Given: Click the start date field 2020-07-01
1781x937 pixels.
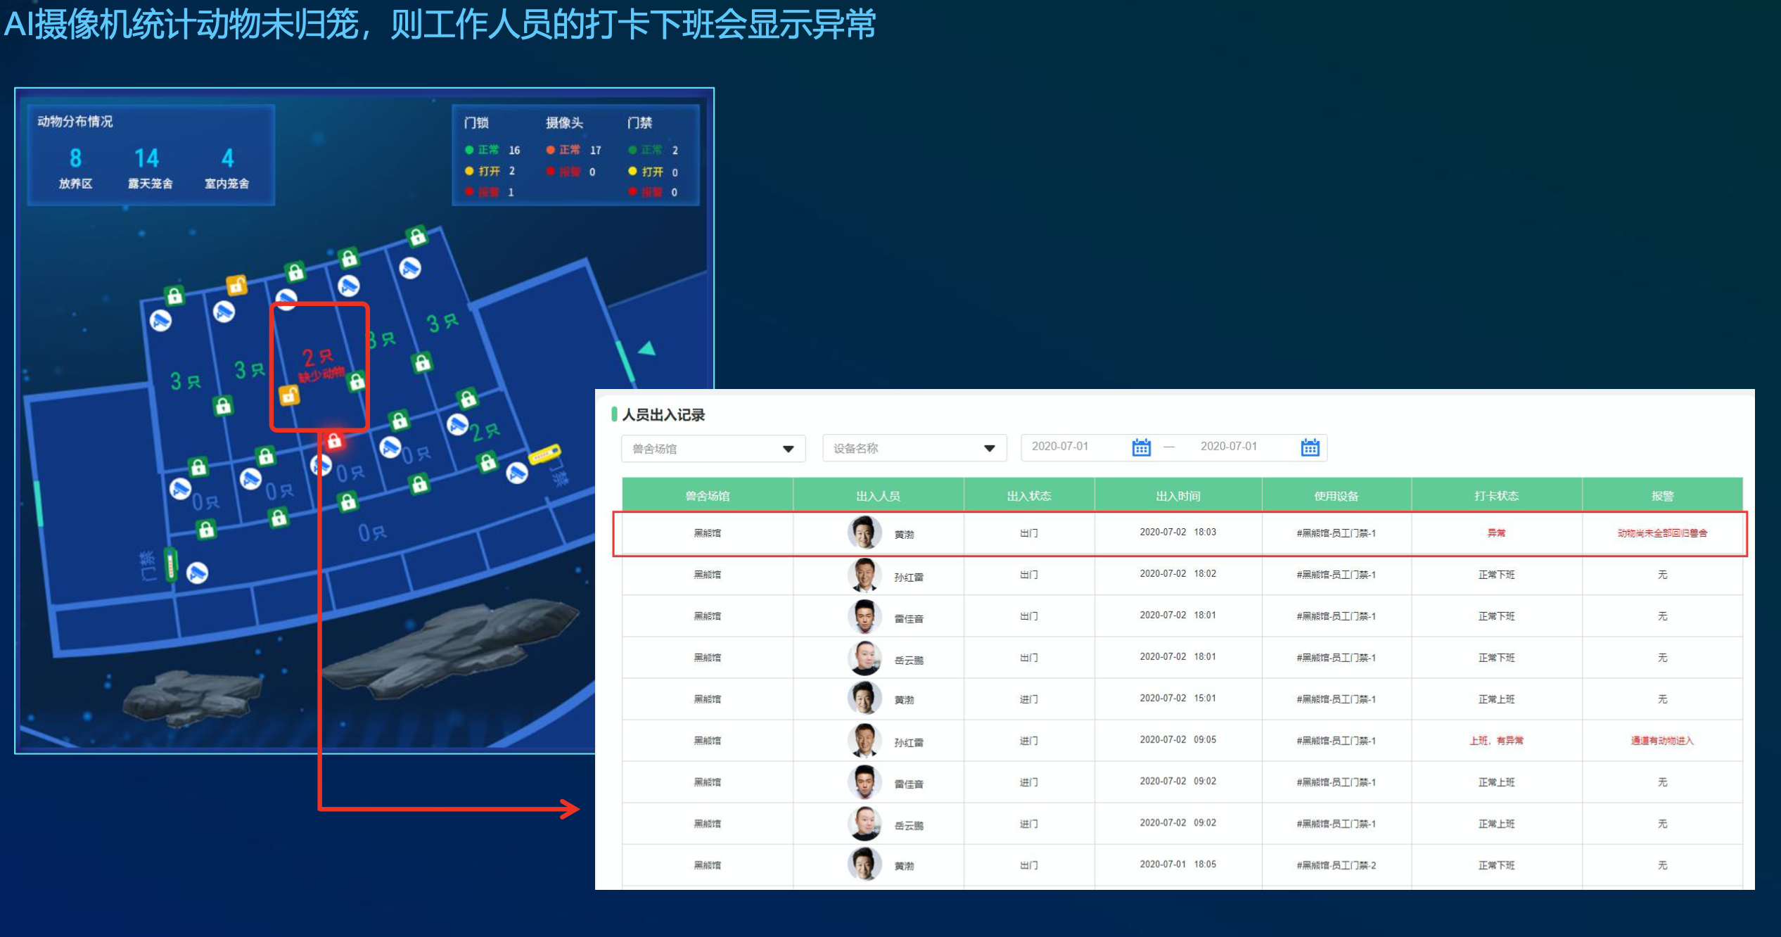Looking at the screenshot, I should tap(1060, 446).
